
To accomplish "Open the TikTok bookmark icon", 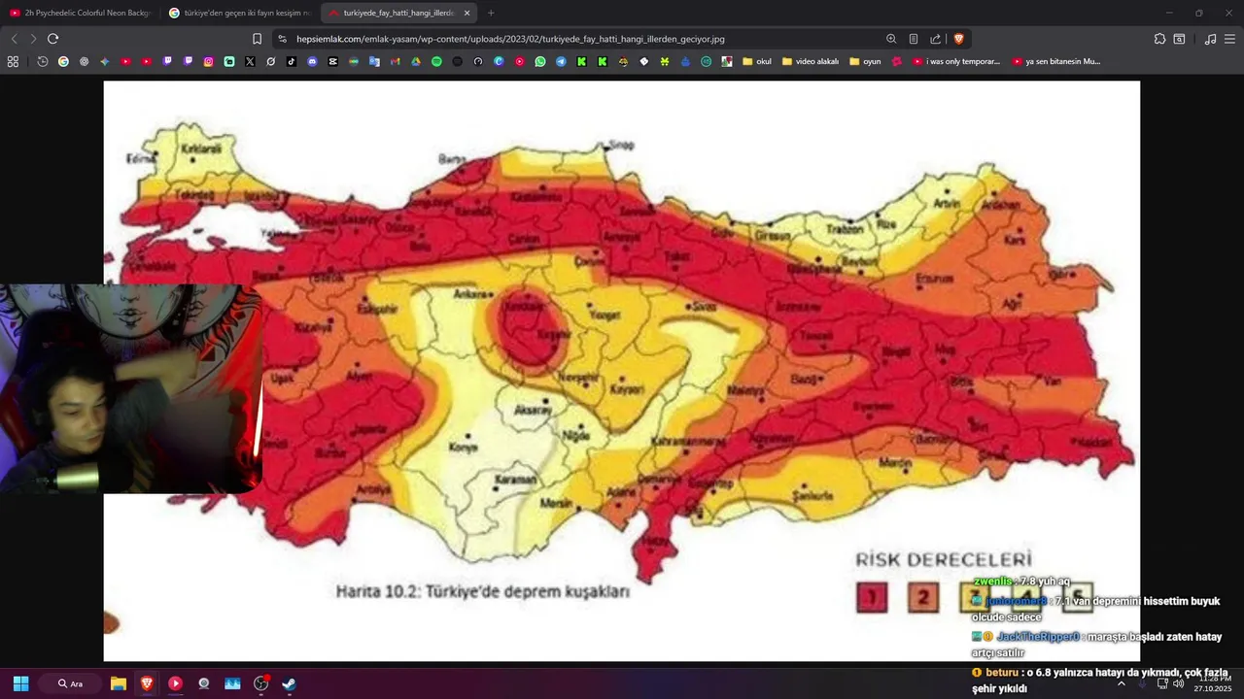I will pyautogui.click(x=292, y=61).
